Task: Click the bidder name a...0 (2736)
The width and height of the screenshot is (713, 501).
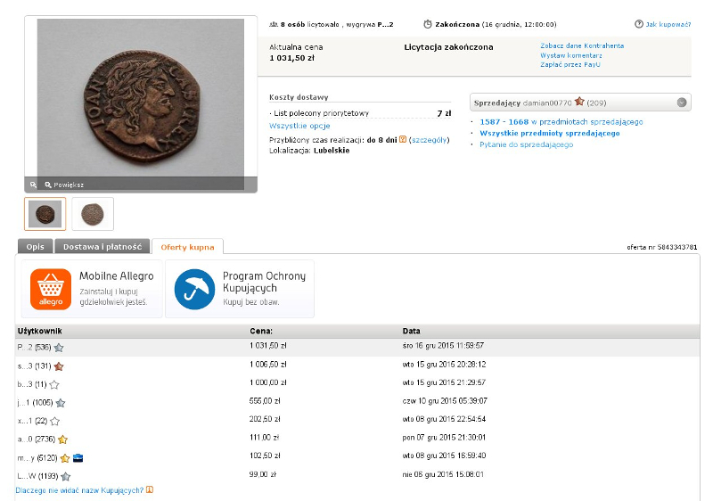Action: click(x=37, y=439)
